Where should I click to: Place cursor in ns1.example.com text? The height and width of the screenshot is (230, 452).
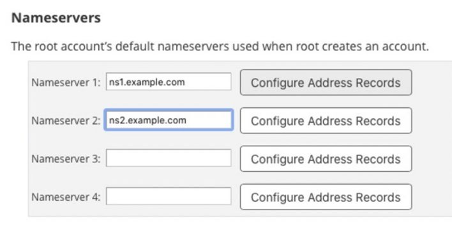pyautogui.click(x=147, y=82)
